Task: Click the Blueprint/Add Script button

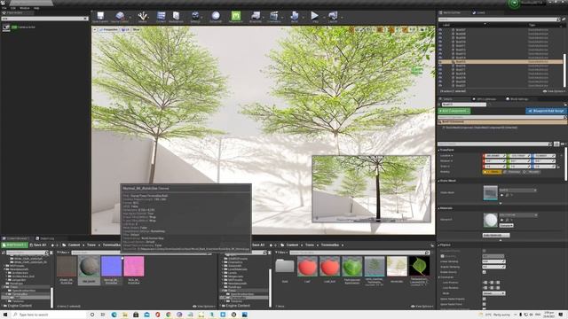Action: 547,111
